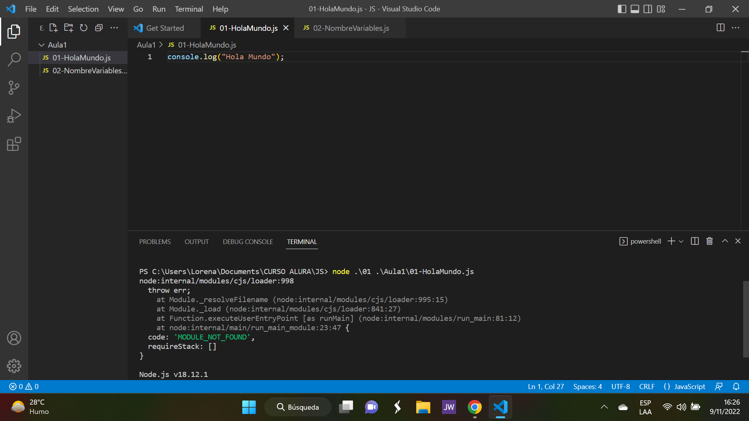Open File Explorer from taskbar

point(423,407)
